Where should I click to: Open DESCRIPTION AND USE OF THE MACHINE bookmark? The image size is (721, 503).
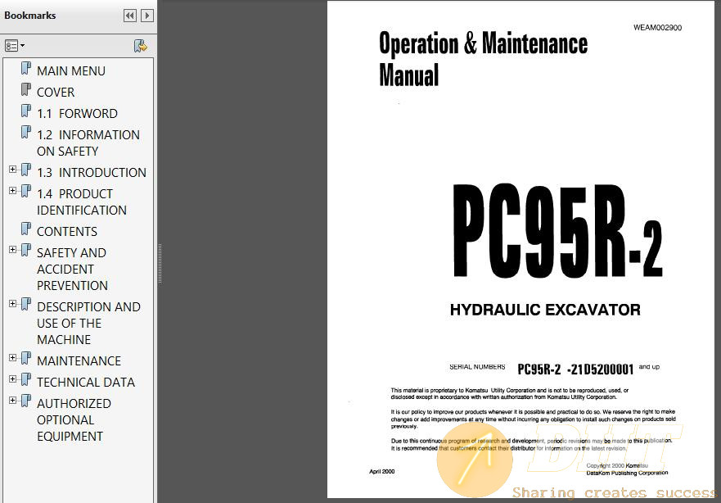coord(88,323)
